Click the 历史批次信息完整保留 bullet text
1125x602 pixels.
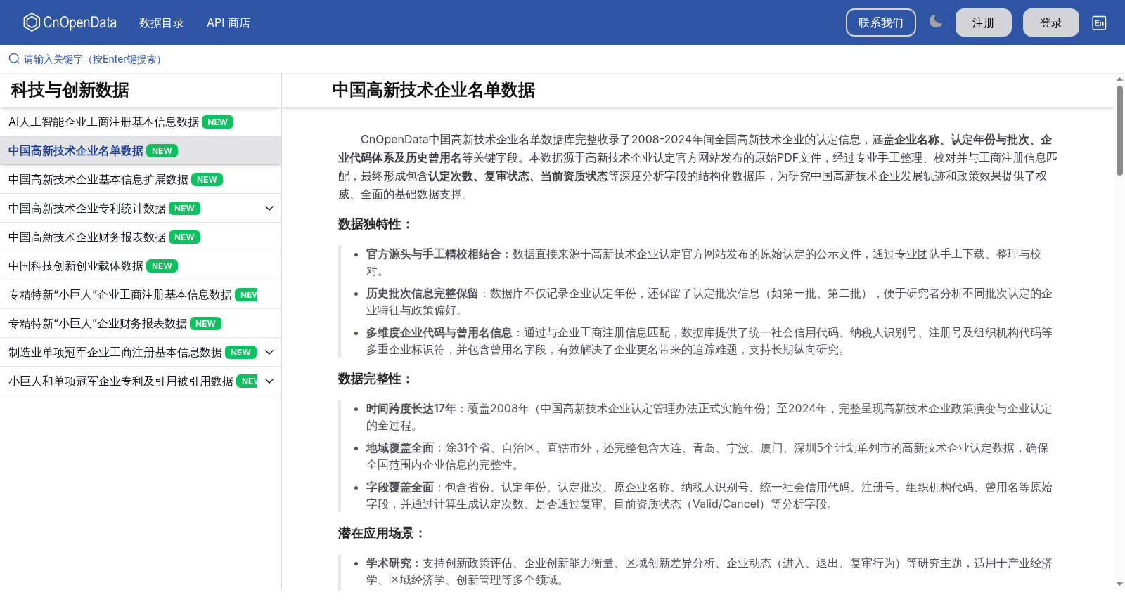click(422, 293)
